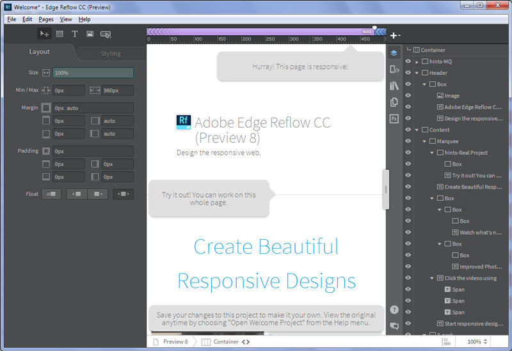Toggle visibility of Image layer
512x351 pixels.
(x=408, y=95)
